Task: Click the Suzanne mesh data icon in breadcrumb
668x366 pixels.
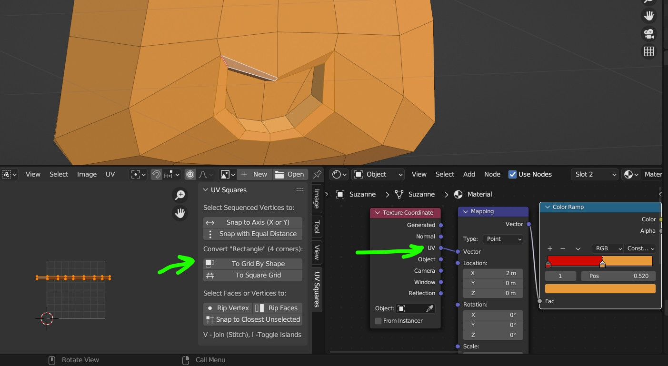Action: [399, 194]
